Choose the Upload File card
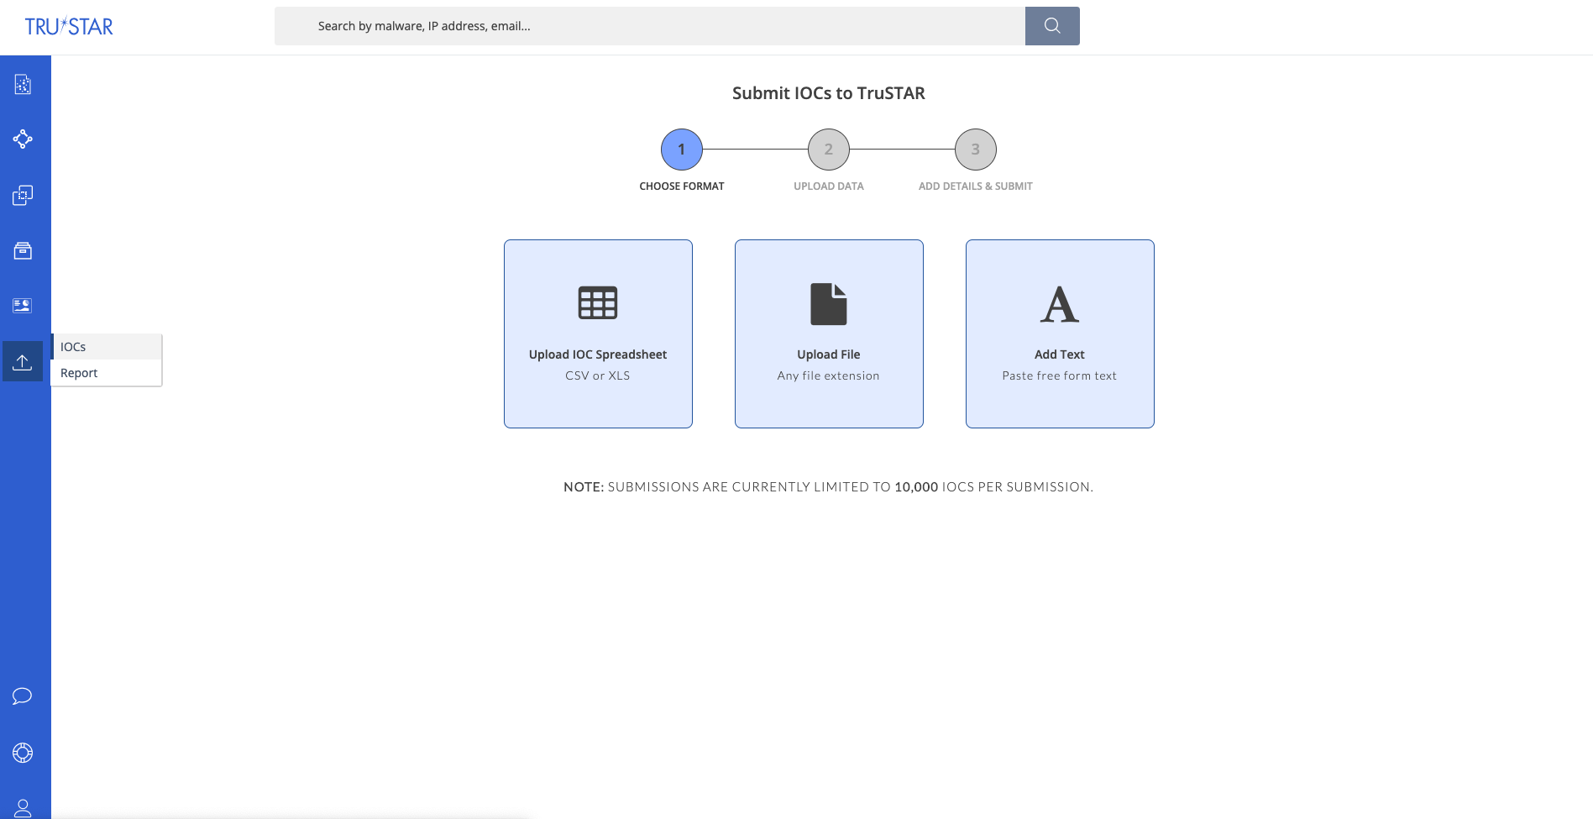The image size is (1593, 819). pos(829,334)
